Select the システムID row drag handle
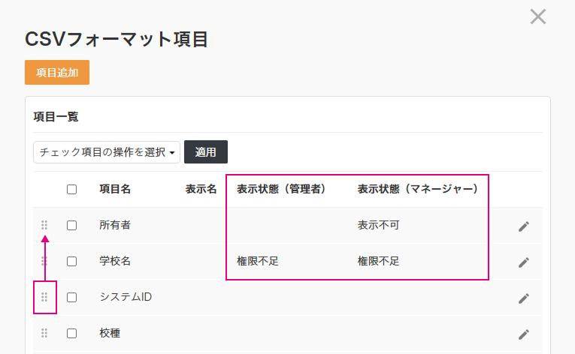 click(44, 297)
